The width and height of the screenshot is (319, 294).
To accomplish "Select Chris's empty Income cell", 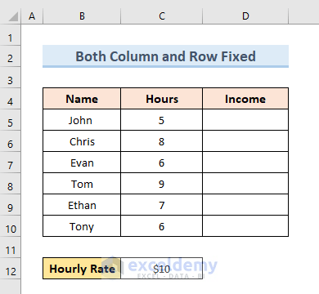I will tap(245, 141).
